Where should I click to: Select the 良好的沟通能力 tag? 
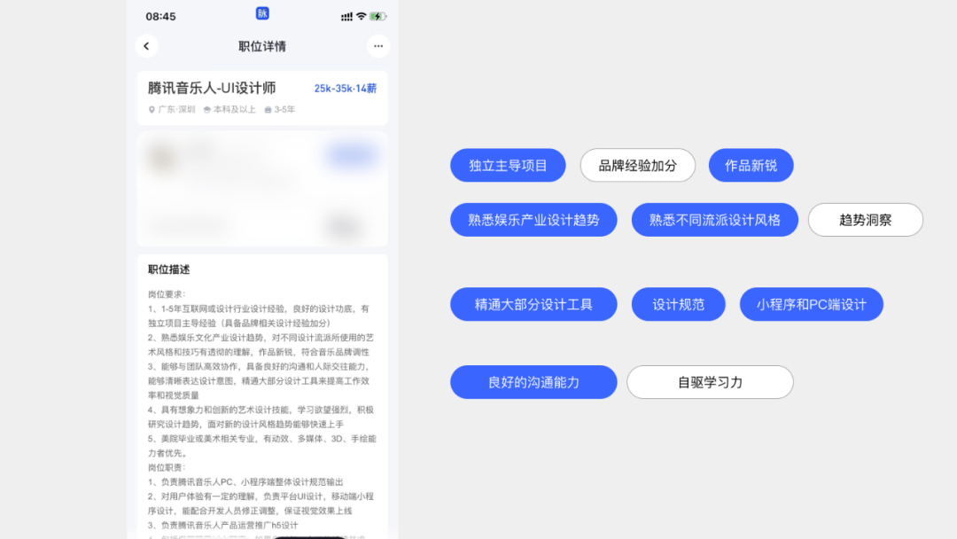533,382
